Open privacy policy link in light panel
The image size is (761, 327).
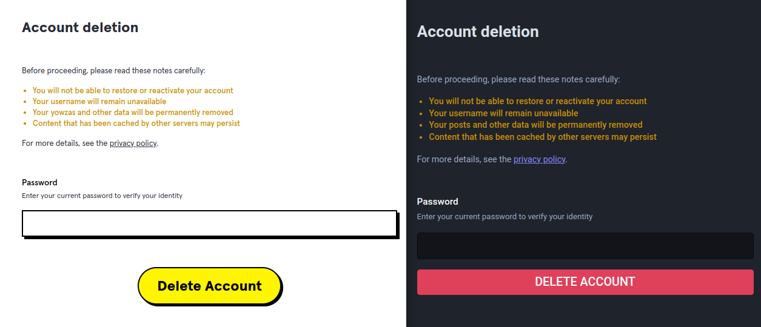point(133,144)
